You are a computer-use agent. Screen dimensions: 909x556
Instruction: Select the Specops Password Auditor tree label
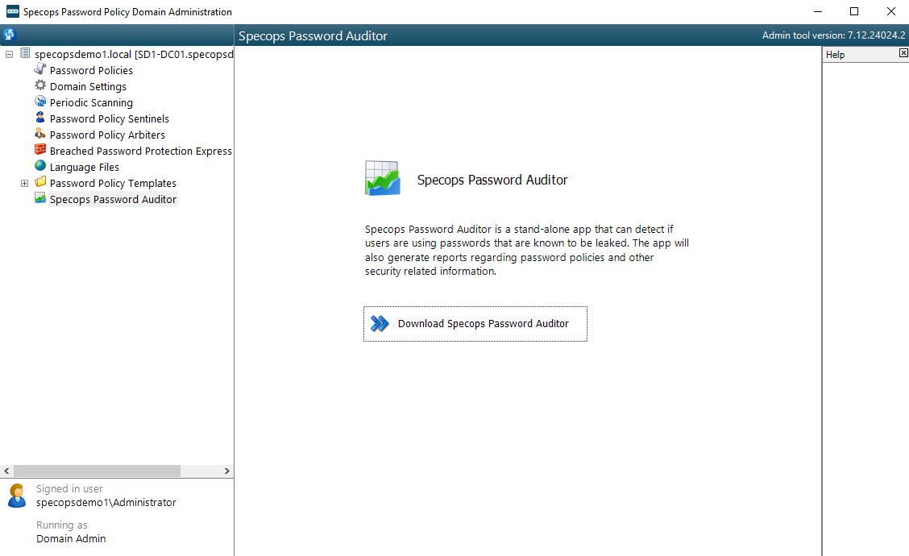click(113, 200)
